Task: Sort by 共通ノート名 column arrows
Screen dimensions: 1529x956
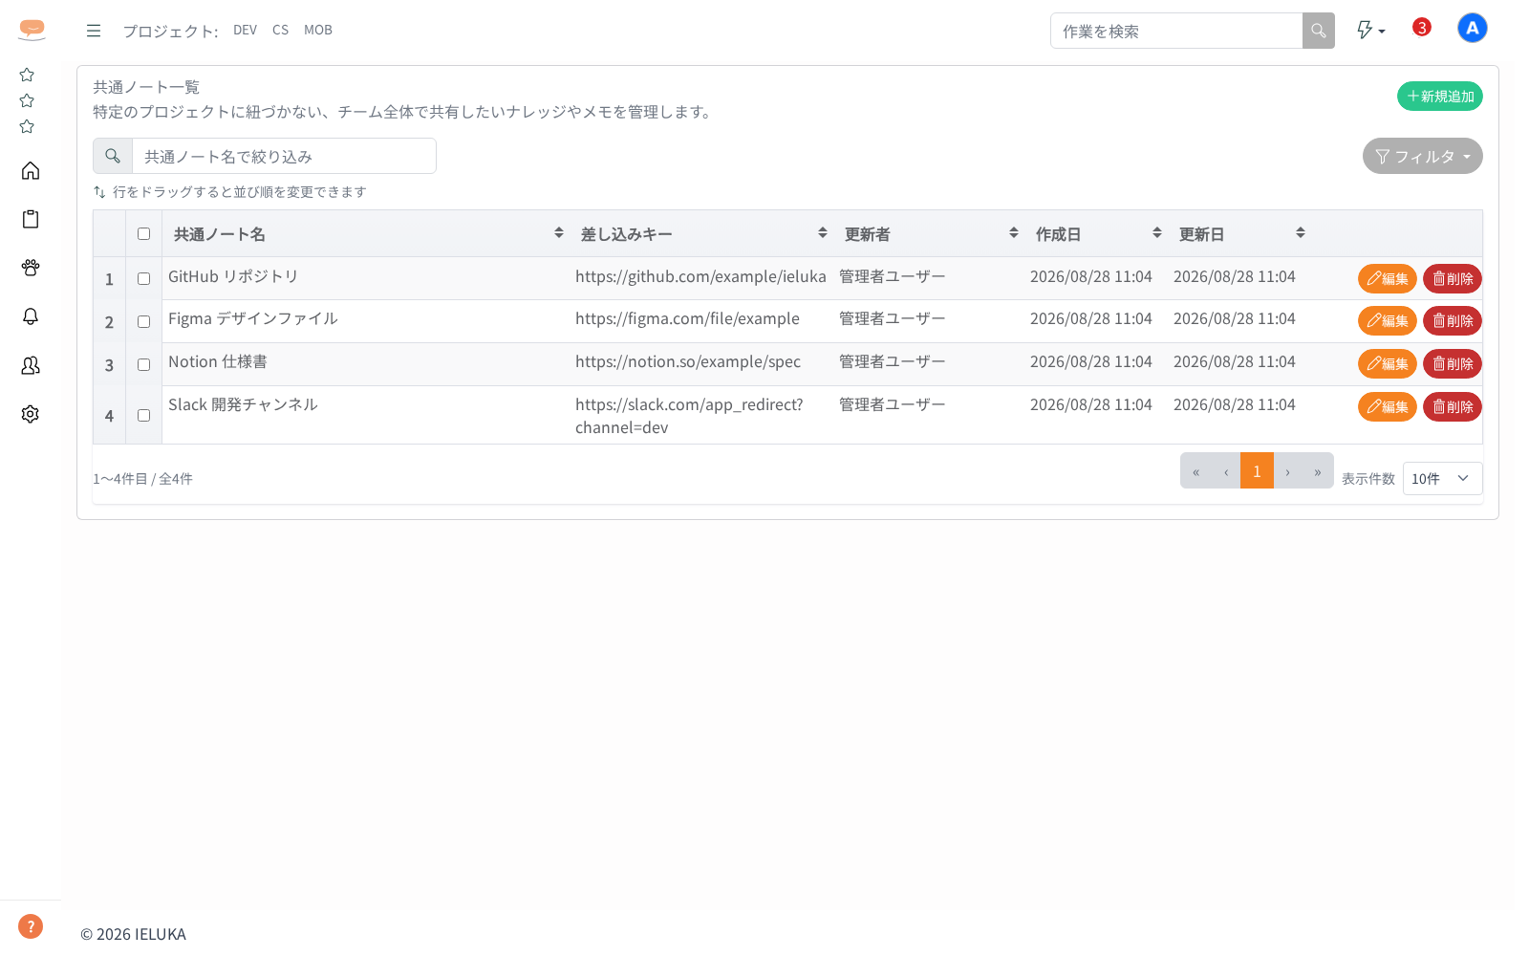Action: (559, 233)
